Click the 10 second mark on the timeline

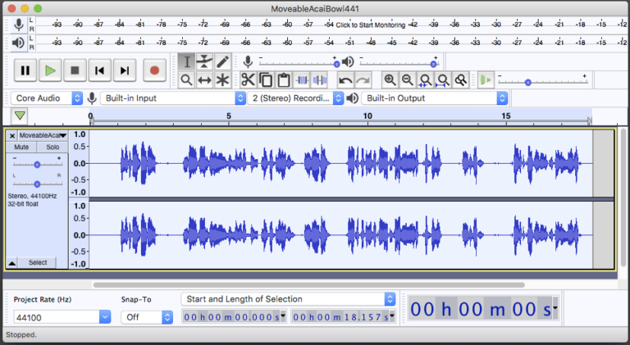click(367, 116)
